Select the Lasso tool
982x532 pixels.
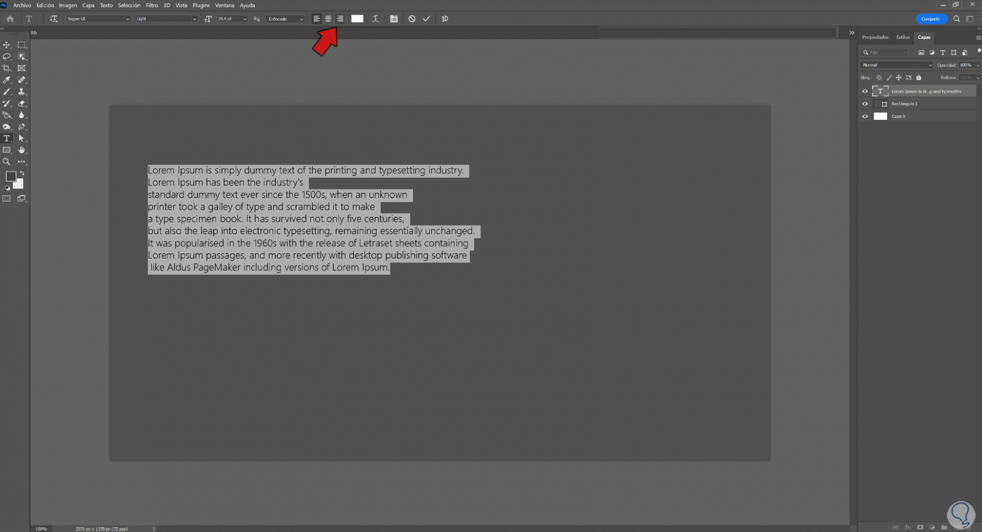7,57
